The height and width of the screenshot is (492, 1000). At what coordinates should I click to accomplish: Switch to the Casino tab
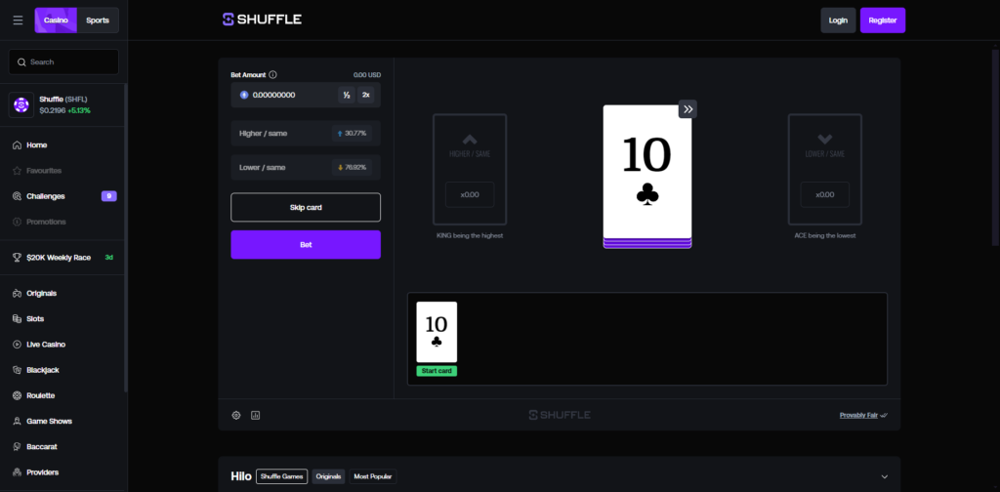(56, 20)
